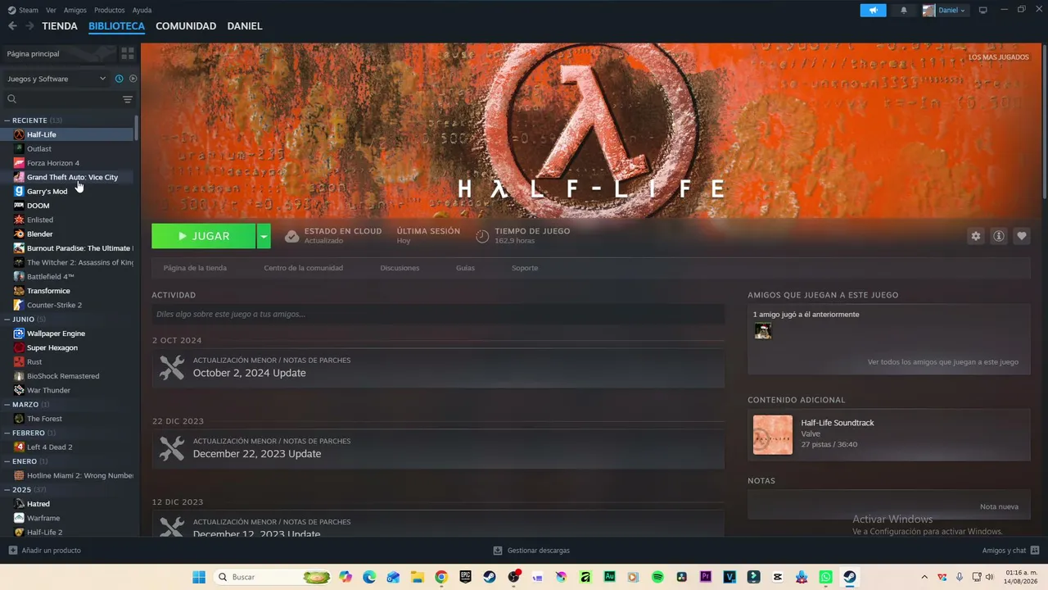The height and width of the screenshot is (590, 1048).
Task: Open Centro de la comunidad link
Action: pyautogui.click(x=303, y=268)
